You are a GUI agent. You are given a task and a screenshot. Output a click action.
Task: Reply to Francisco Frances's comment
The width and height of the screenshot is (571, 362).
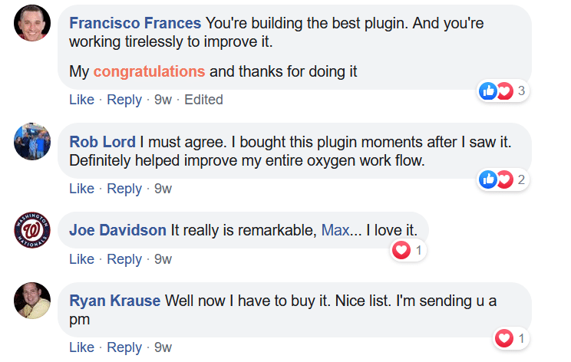coord(124,100)
